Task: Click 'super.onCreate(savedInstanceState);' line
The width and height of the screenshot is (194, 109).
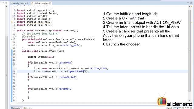Action: point(52,42)
